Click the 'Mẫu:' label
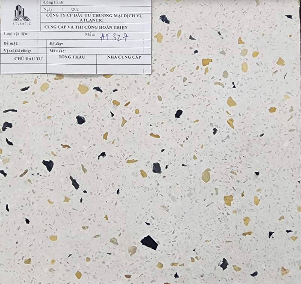This screenshot has width=301, height=284. point(90,35)
